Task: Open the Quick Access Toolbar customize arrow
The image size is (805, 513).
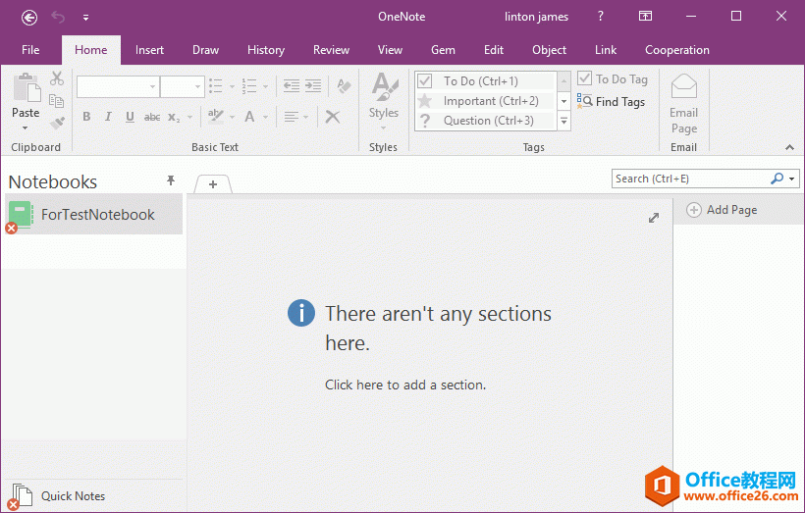Action: point(85,18)
